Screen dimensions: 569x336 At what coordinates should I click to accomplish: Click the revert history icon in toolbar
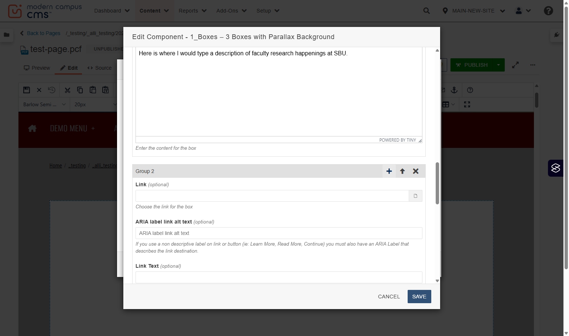tap(52, 90)
